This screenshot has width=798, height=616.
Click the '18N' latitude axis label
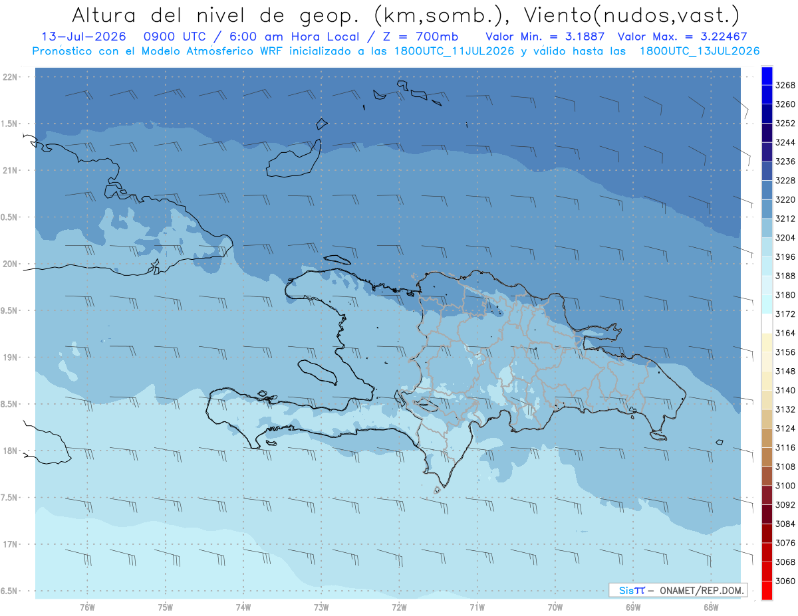(10, 451)
